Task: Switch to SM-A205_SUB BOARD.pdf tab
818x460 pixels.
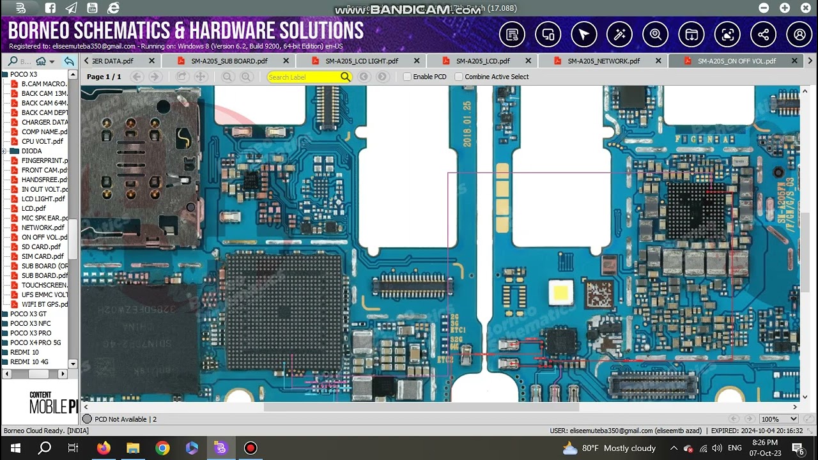Action: pos(229,61)
